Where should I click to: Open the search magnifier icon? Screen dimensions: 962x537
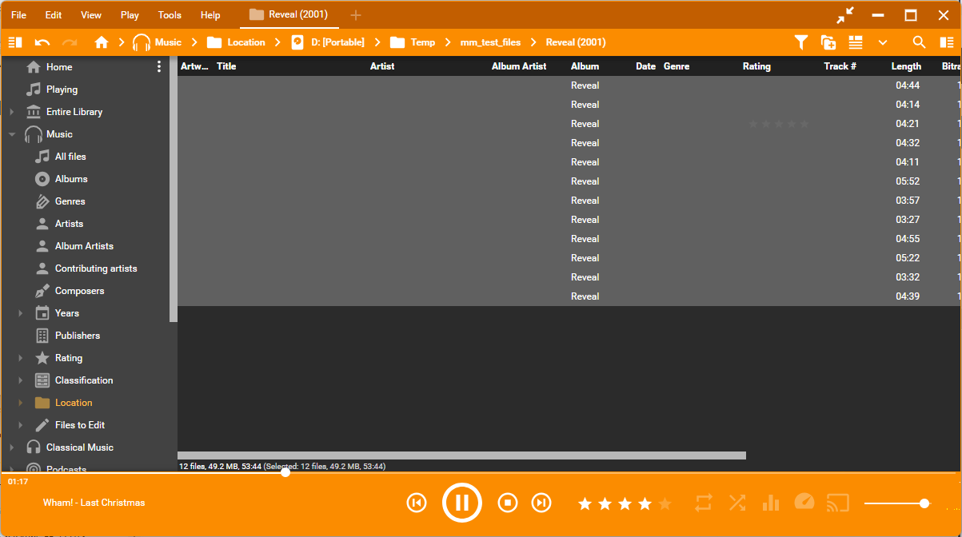pyautogui.click(x=920, y=42)
